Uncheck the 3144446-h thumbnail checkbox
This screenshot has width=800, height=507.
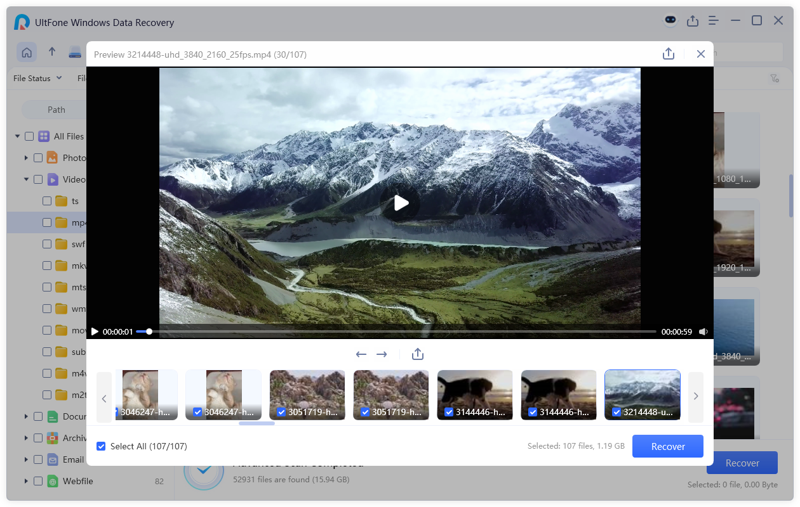click(449, 412)
